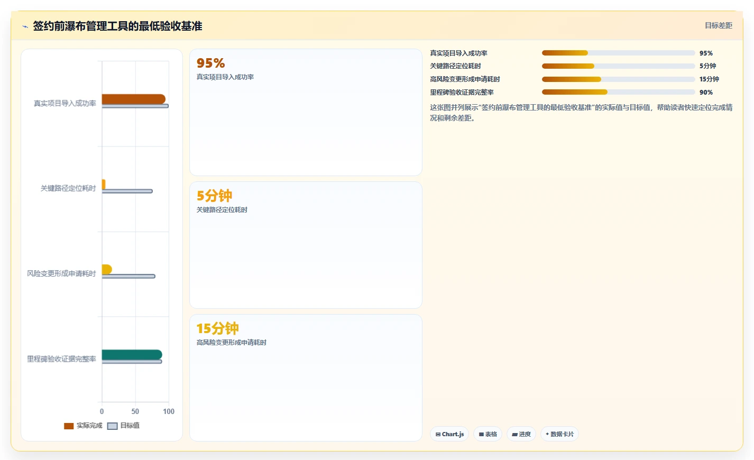The width and height of the screenshot is (754, 460).
Task: Click the description paragraph starting 这张图并列展示
Action: click(x=581, y=113)
